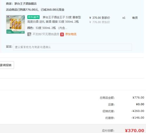Image resolution: width=146 pixels, height=133 pixels.
Task: Open the 茅台王子酒金王子 product title link
Action: (x=54, y=20)
